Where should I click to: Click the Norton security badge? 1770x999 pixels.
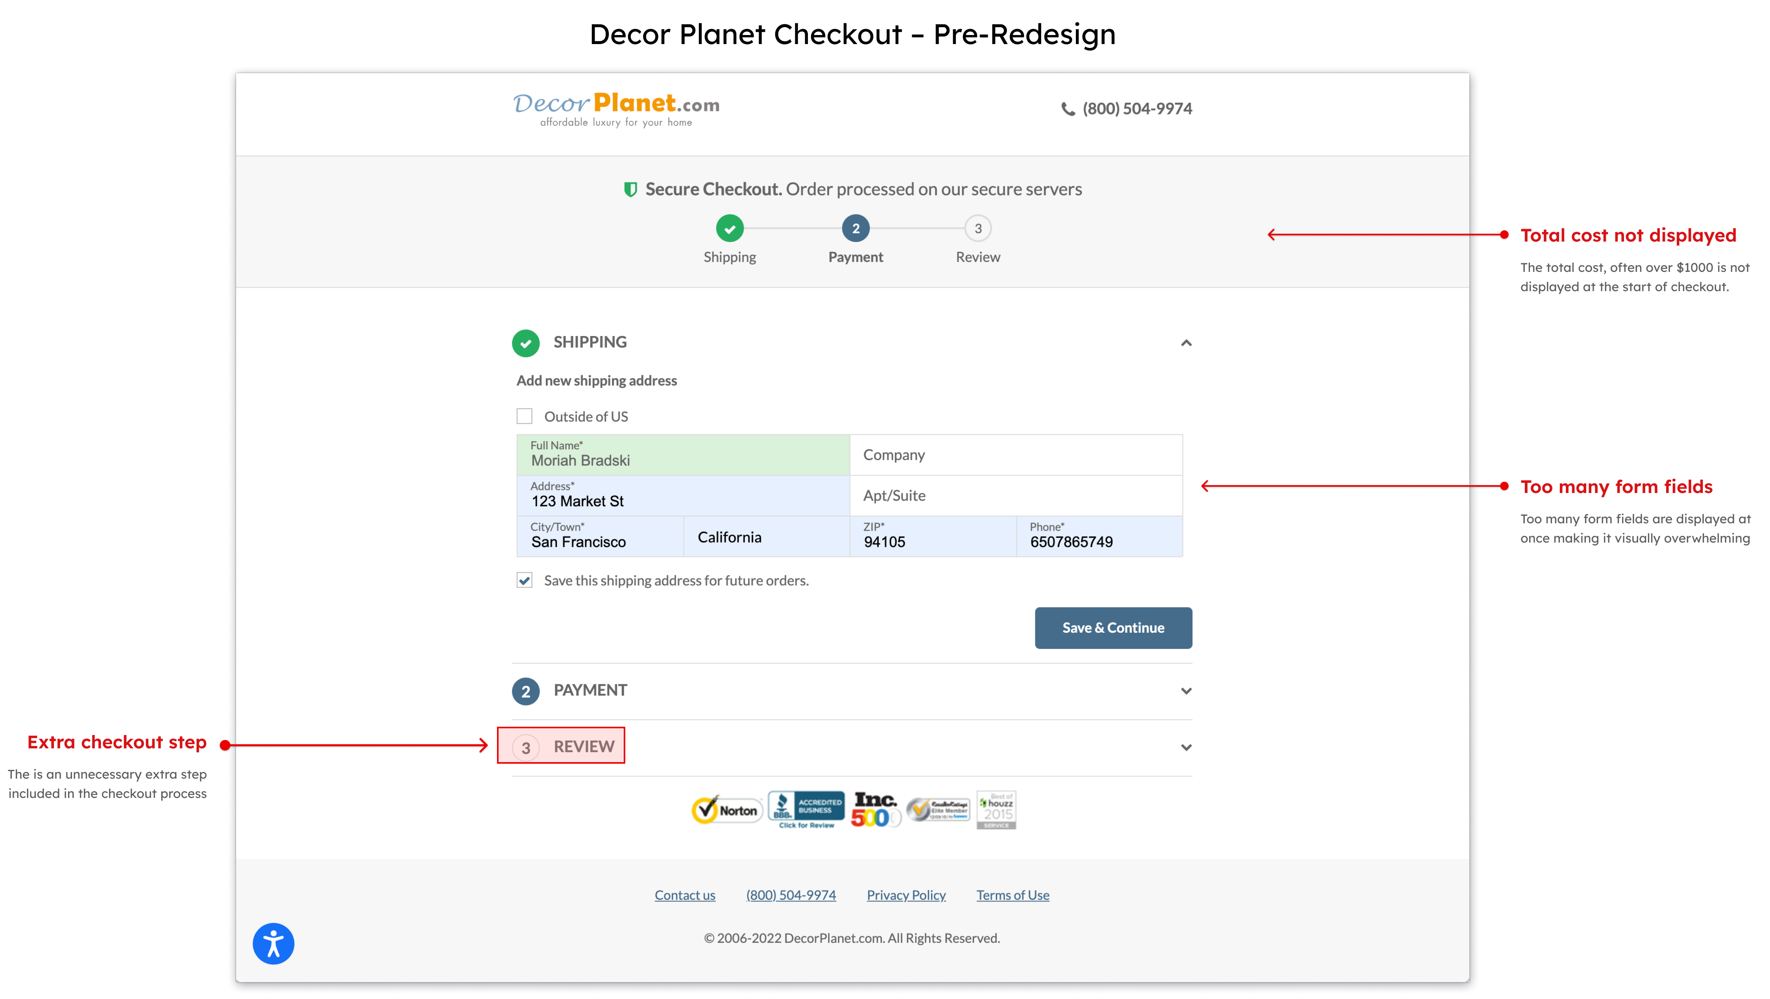(x=726, y=810)
